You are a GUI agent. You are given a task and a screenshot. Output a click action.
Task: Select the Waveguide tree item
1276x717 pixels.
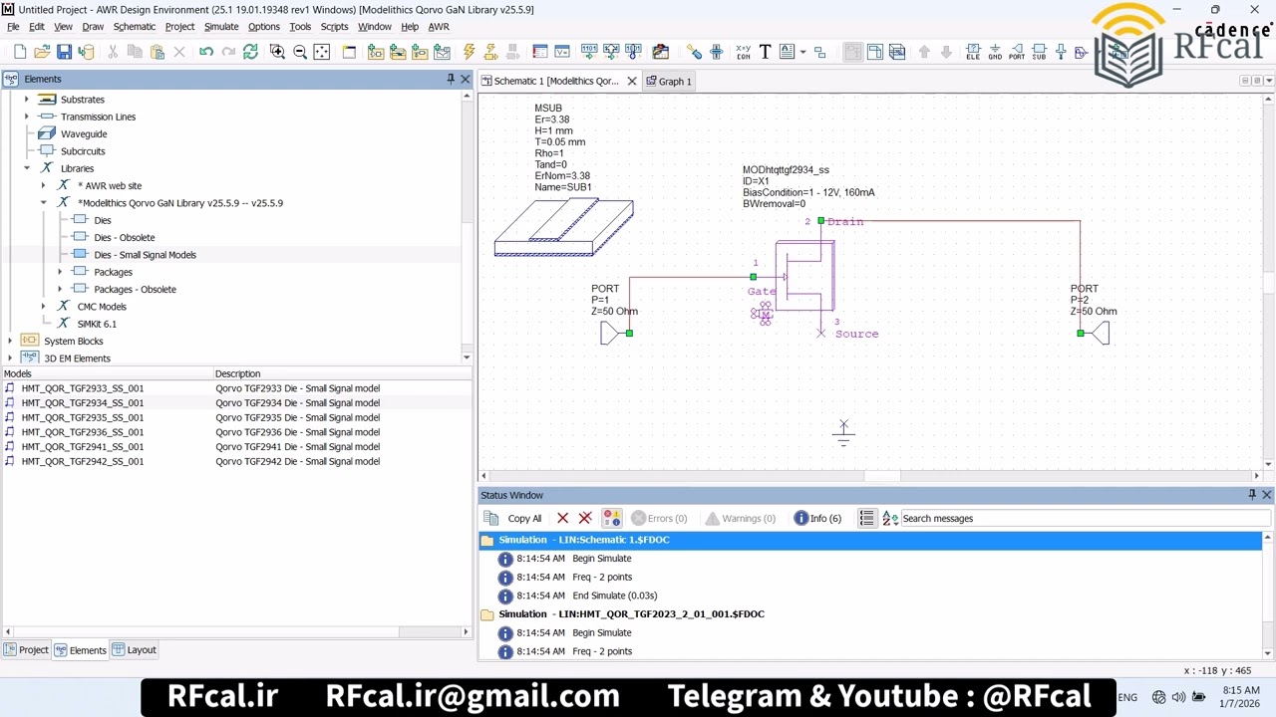pyautogui.click(x=84, y=133)
